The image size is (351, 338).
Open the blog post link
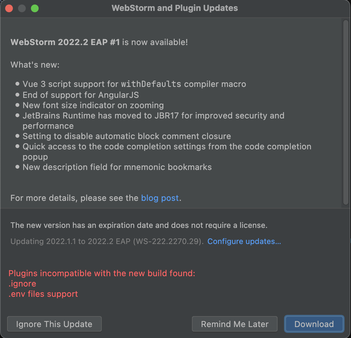pyautogui.click(x=160, y=198)
